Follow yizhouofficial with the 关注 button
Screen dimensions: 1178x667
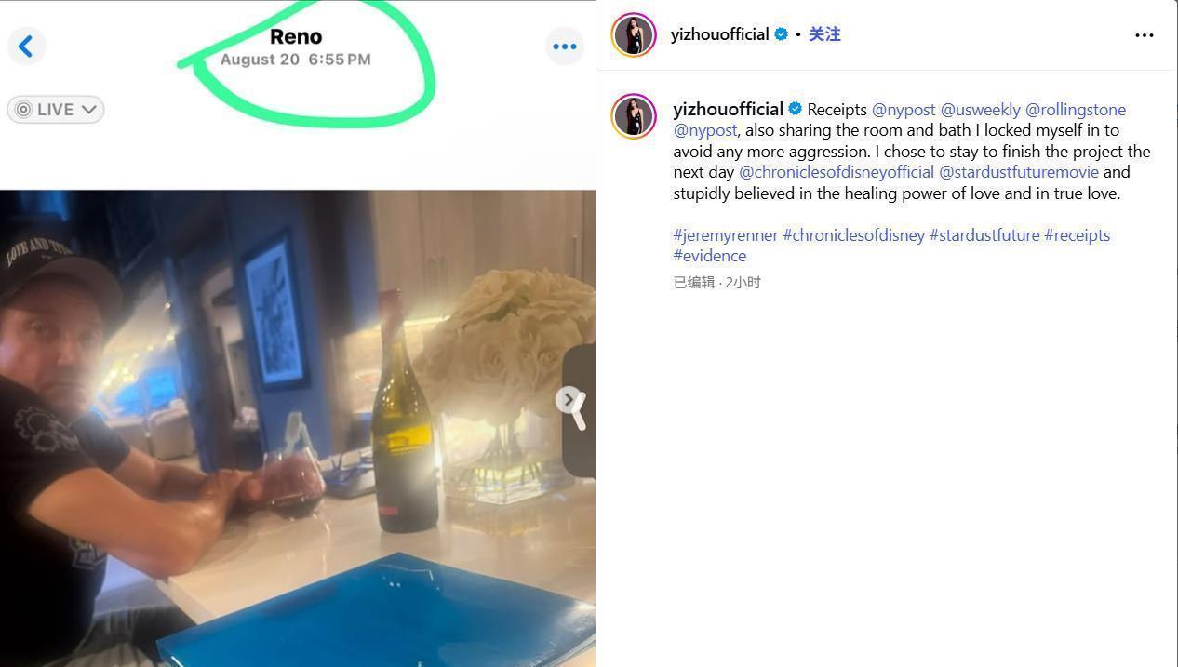pyautogui.click(x=824, y=34)
